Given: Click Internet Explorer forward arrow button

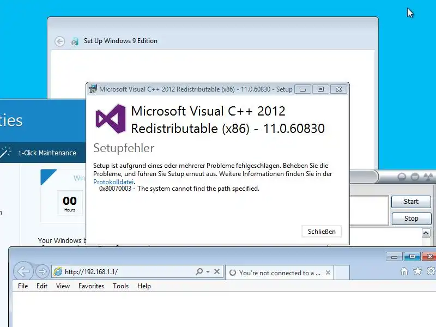Looking at the screenshot, I should click(43, 271).
